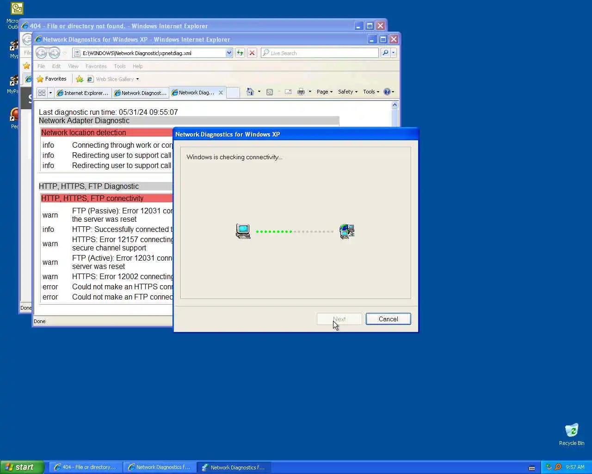Open the Edit menu
This screenshot has height=474, width=592.
(x=56, y=66)
